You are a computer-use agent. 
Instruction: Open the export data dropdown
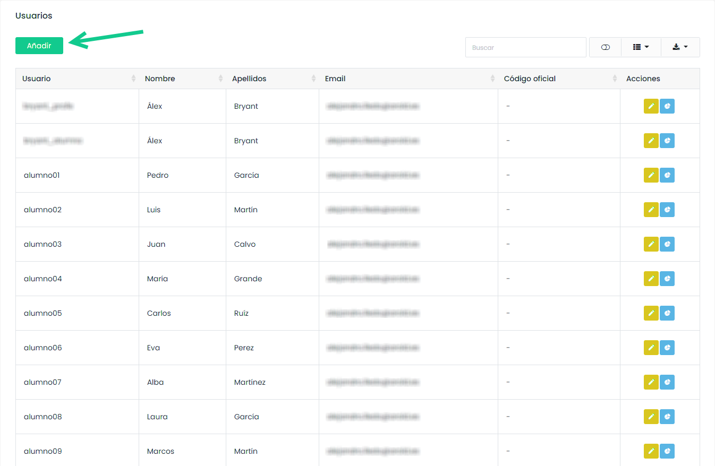pyautogui.click(x=680, y=47)
